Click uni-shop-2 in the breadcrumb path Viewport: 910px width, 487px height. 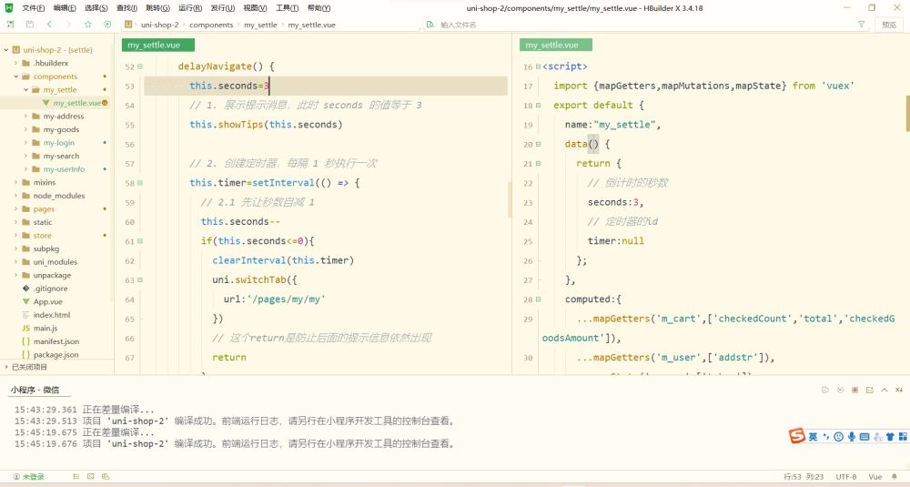(159, 25)
